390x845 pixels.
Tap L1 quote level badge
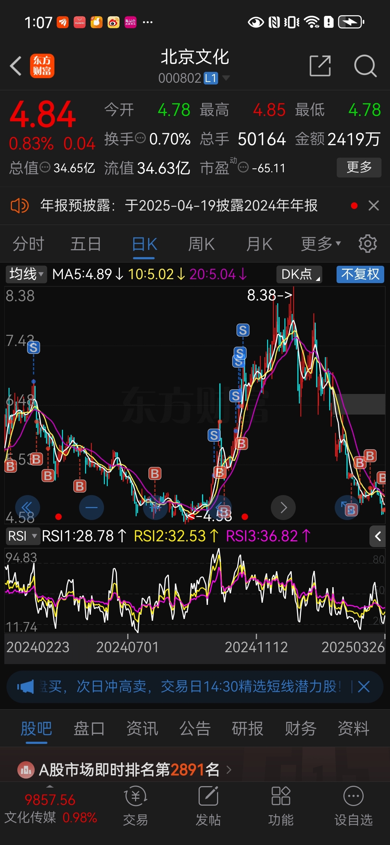[x=211, y=78]
